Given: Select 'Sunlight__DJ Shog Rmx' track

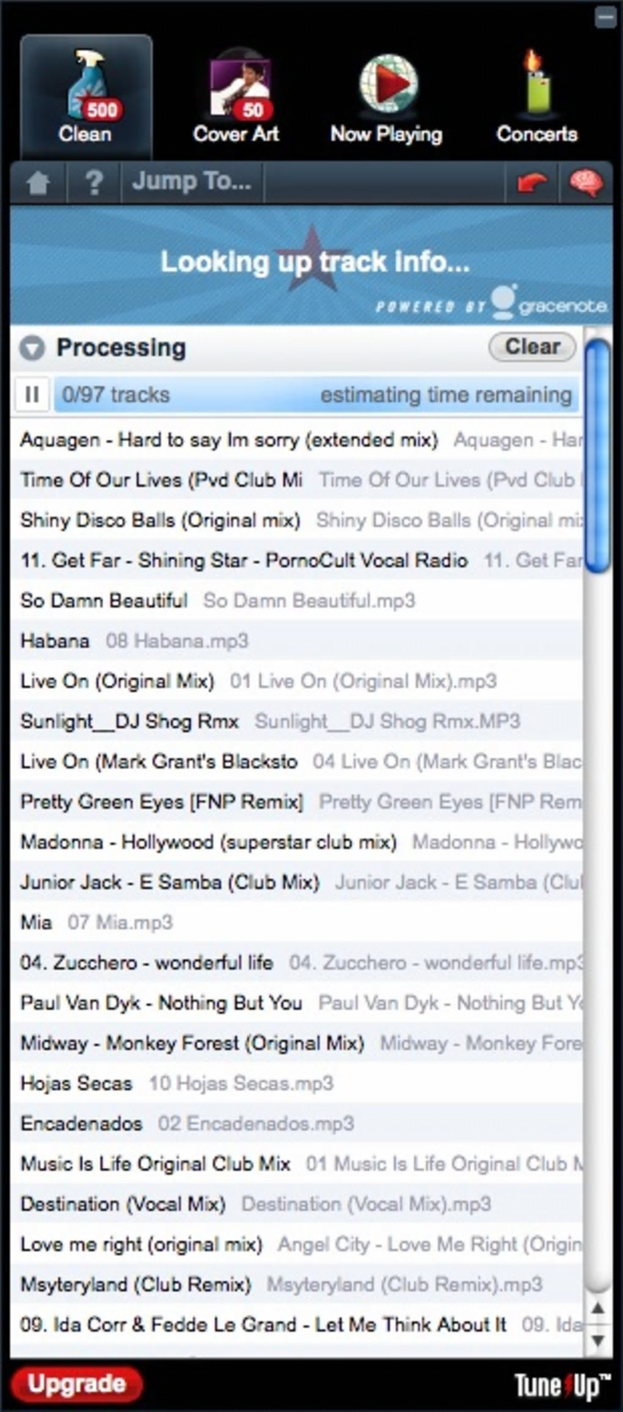Looking at the screenshot, I should pos(296,721).
